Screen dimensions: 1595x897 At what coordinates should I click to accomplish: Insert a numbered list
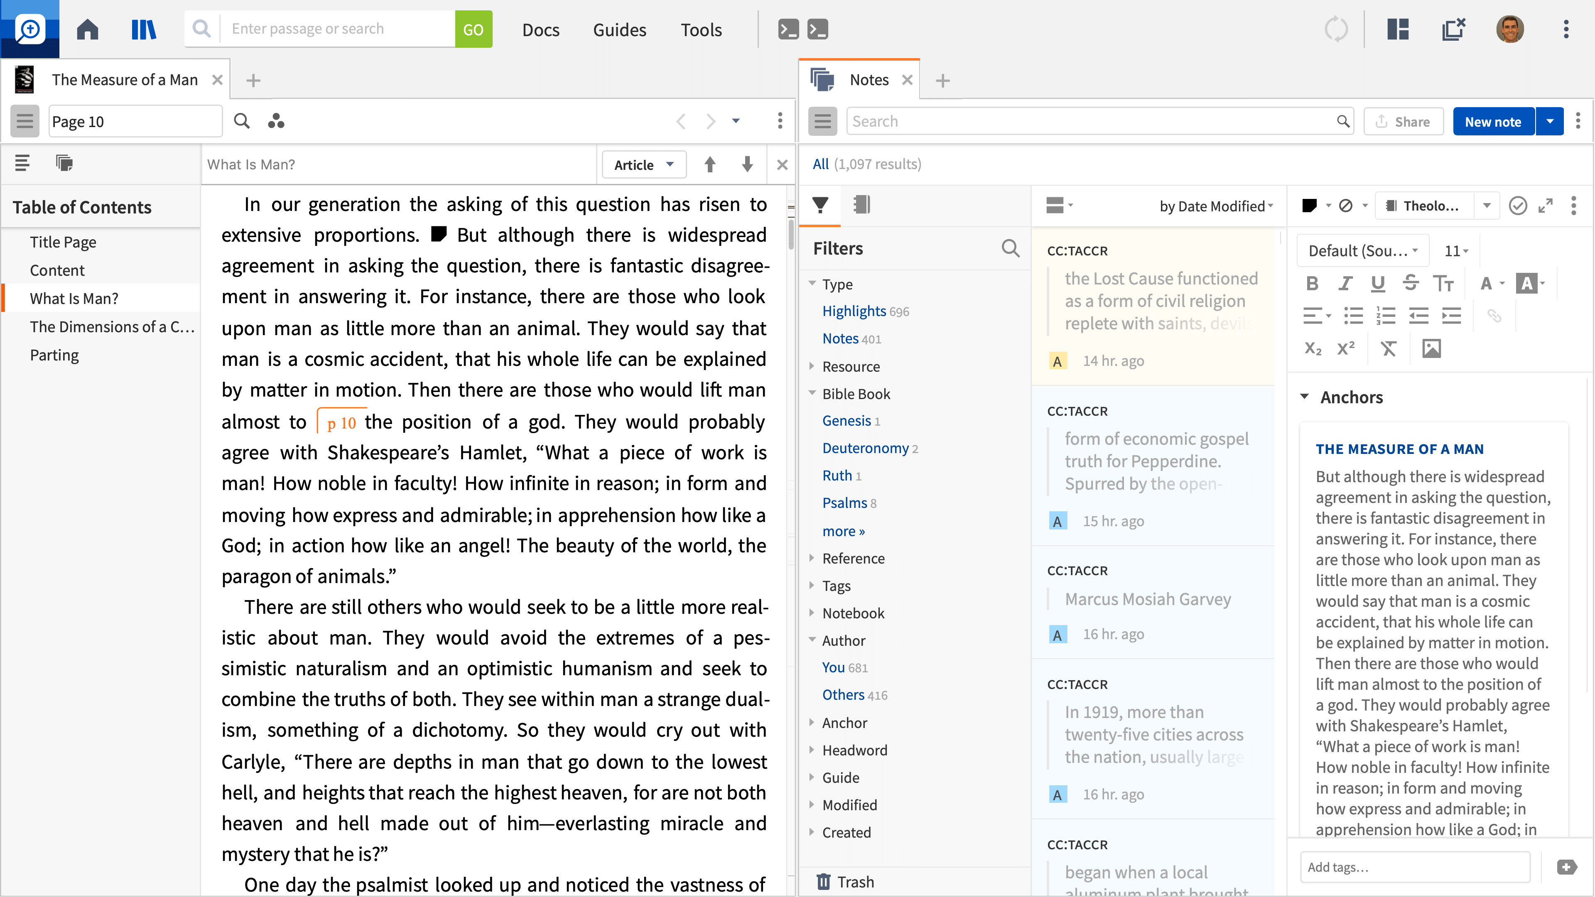tap(1385, 316)
